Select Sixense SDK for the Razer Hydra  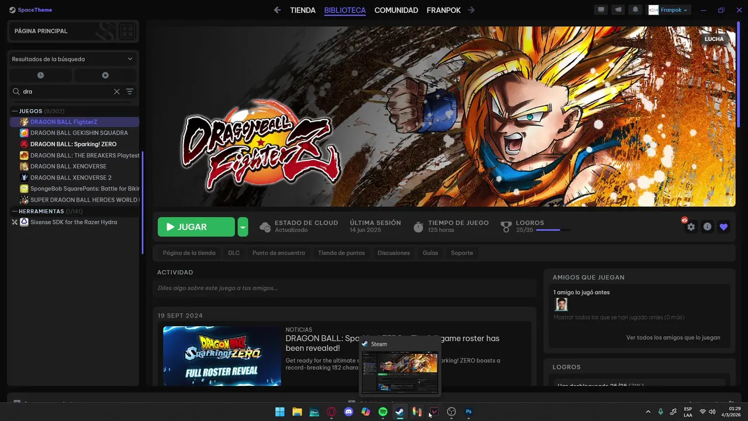(74, 222)
